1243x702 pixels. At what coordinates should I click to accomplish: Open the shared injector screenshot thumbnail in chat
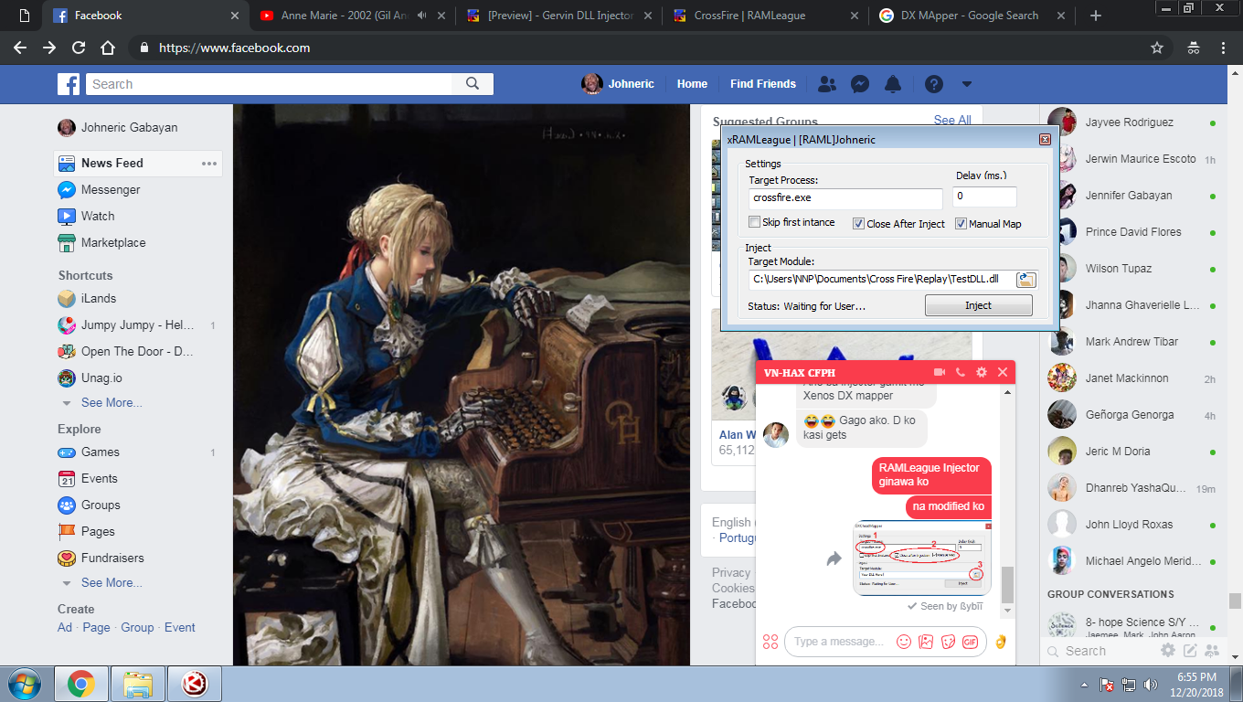coord(921,558)
